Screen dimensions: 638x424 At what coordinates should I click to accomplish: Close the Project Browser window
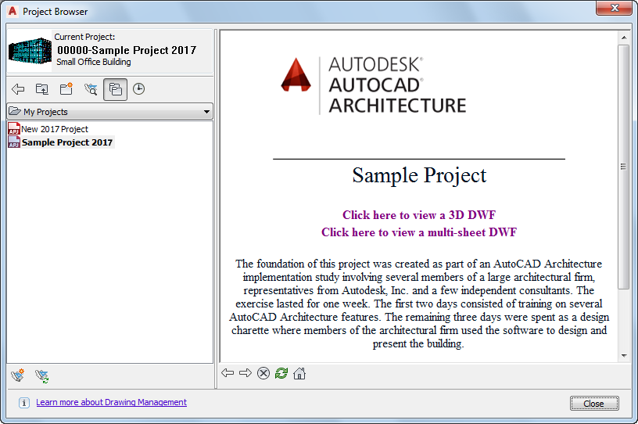615,8
